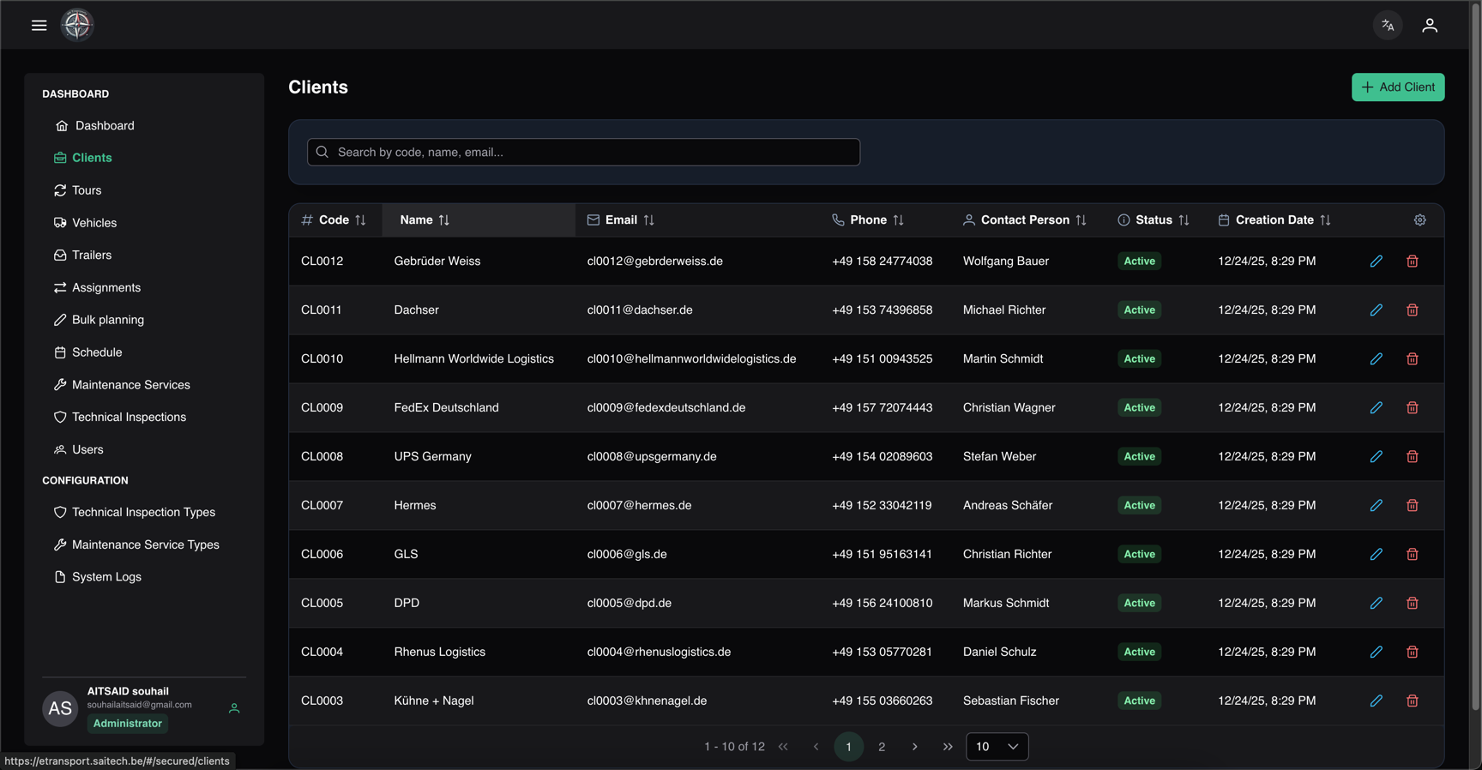The width and height of the screenshot is (1482, 770).
Task: Go to next page of results
Action: pyautogui.click(x=915, y=747)
